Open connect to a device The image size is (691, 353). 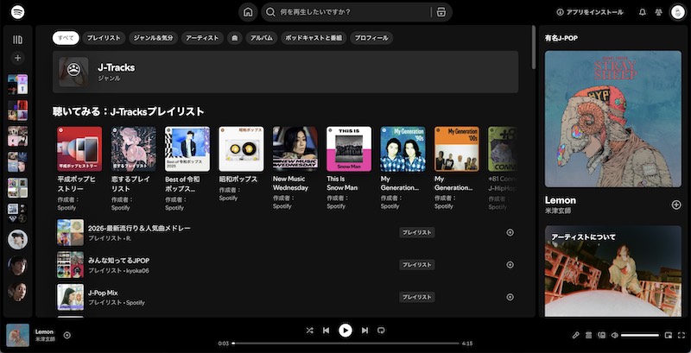(x=601, y=335)
